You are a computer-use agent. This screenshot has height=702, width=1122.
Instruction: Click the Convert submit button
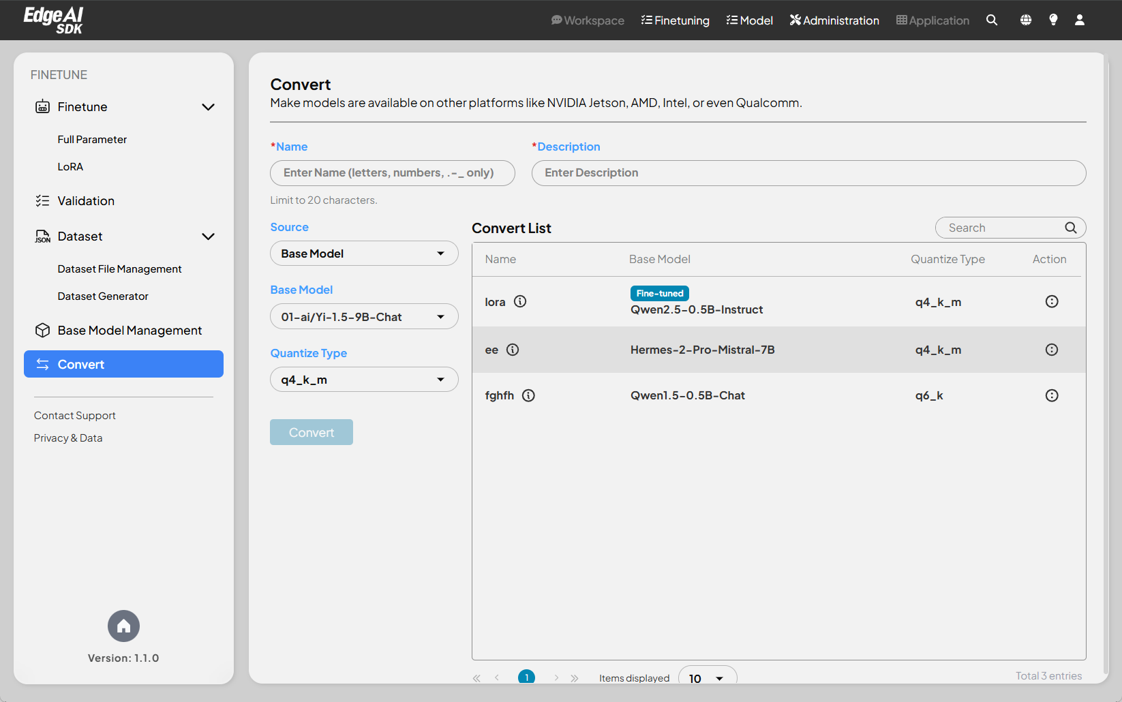(312, 432)
